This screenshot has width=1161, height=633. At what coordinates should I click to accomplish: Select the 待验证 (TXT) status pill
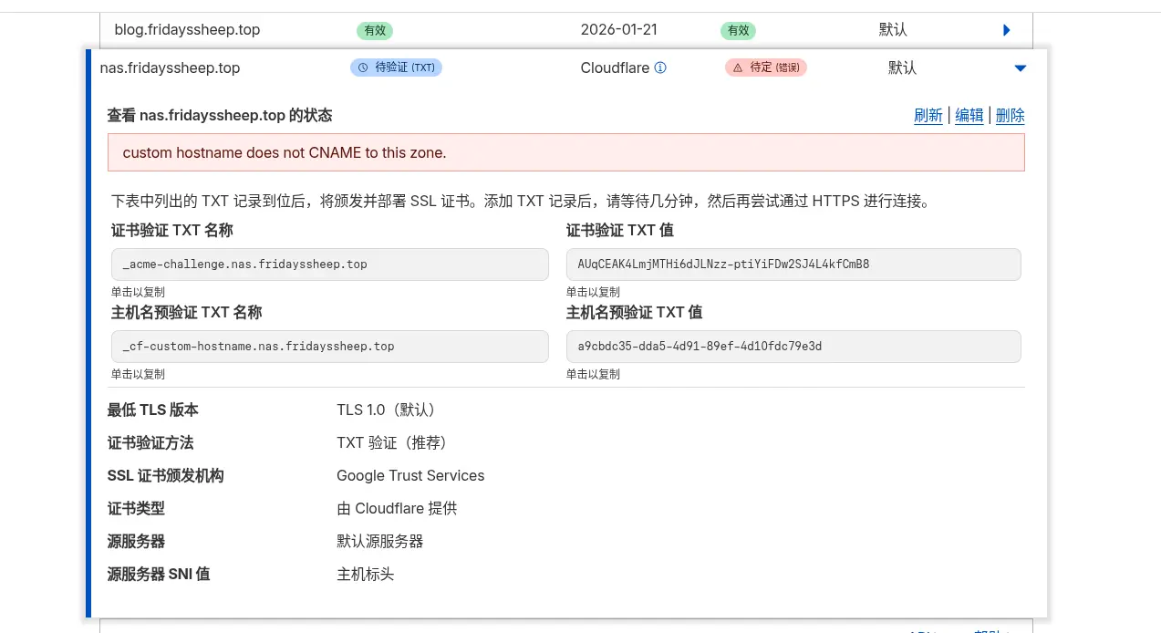[396, 67]
